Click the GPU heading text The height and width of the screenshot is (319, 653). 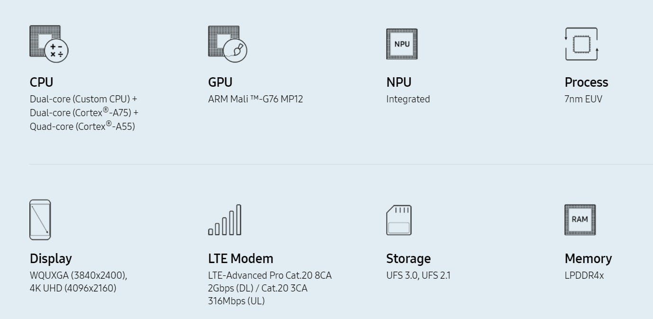[220, 82]
